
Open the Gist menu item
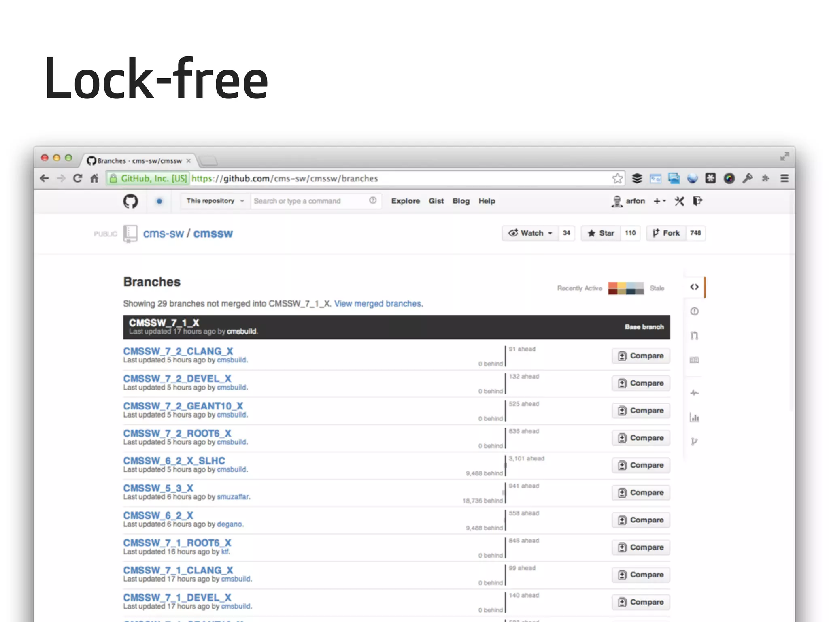pyautogui.click(x=436, y=201)
